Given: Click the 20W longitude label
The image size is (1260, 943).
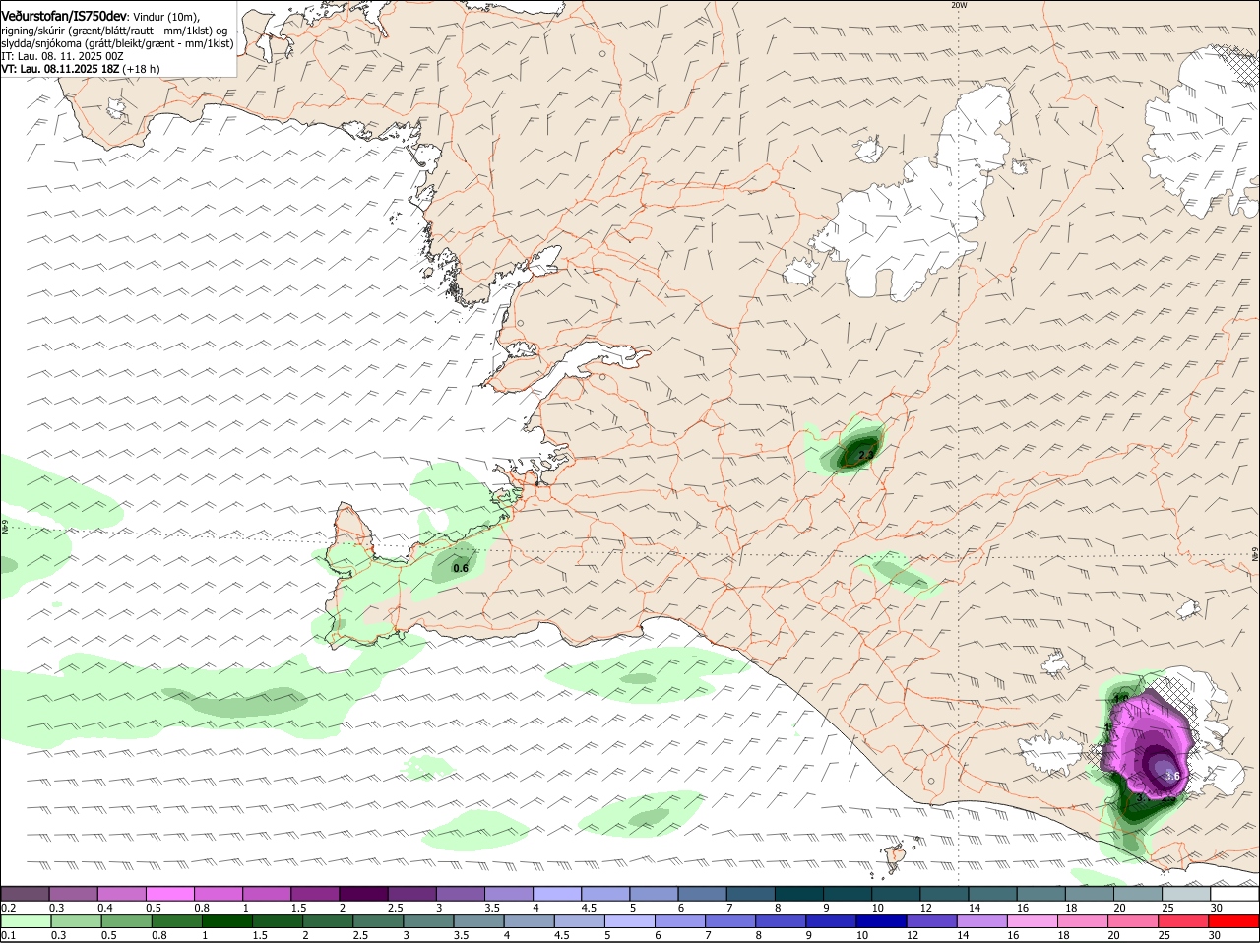Looking at the screenshot, I should pyautogui.click(x=959, y=5).
